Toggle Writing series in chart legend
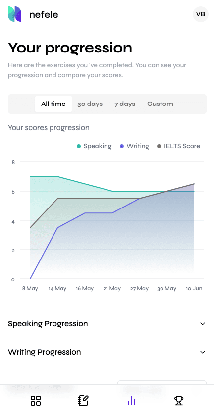The image size is (214, 416). [x=135, y=146]
